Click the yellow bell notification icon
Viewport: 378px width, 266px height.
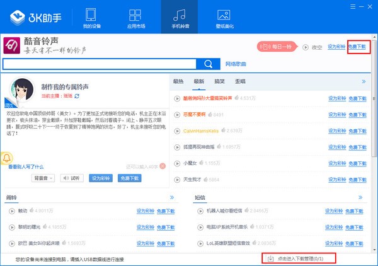click(8, 158)
